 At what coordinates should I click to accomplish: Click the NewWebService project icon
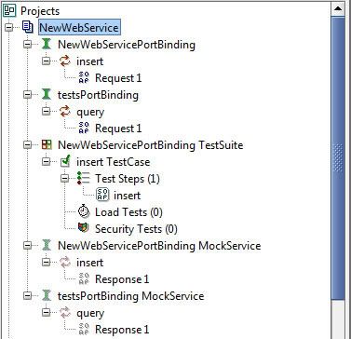tap(28, 28)
